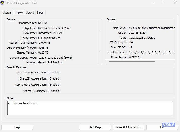Image resolution: width=180 pixels, height=132 pixels.
Task: Click the Feature Levels value list
Action: pos(152,52)
